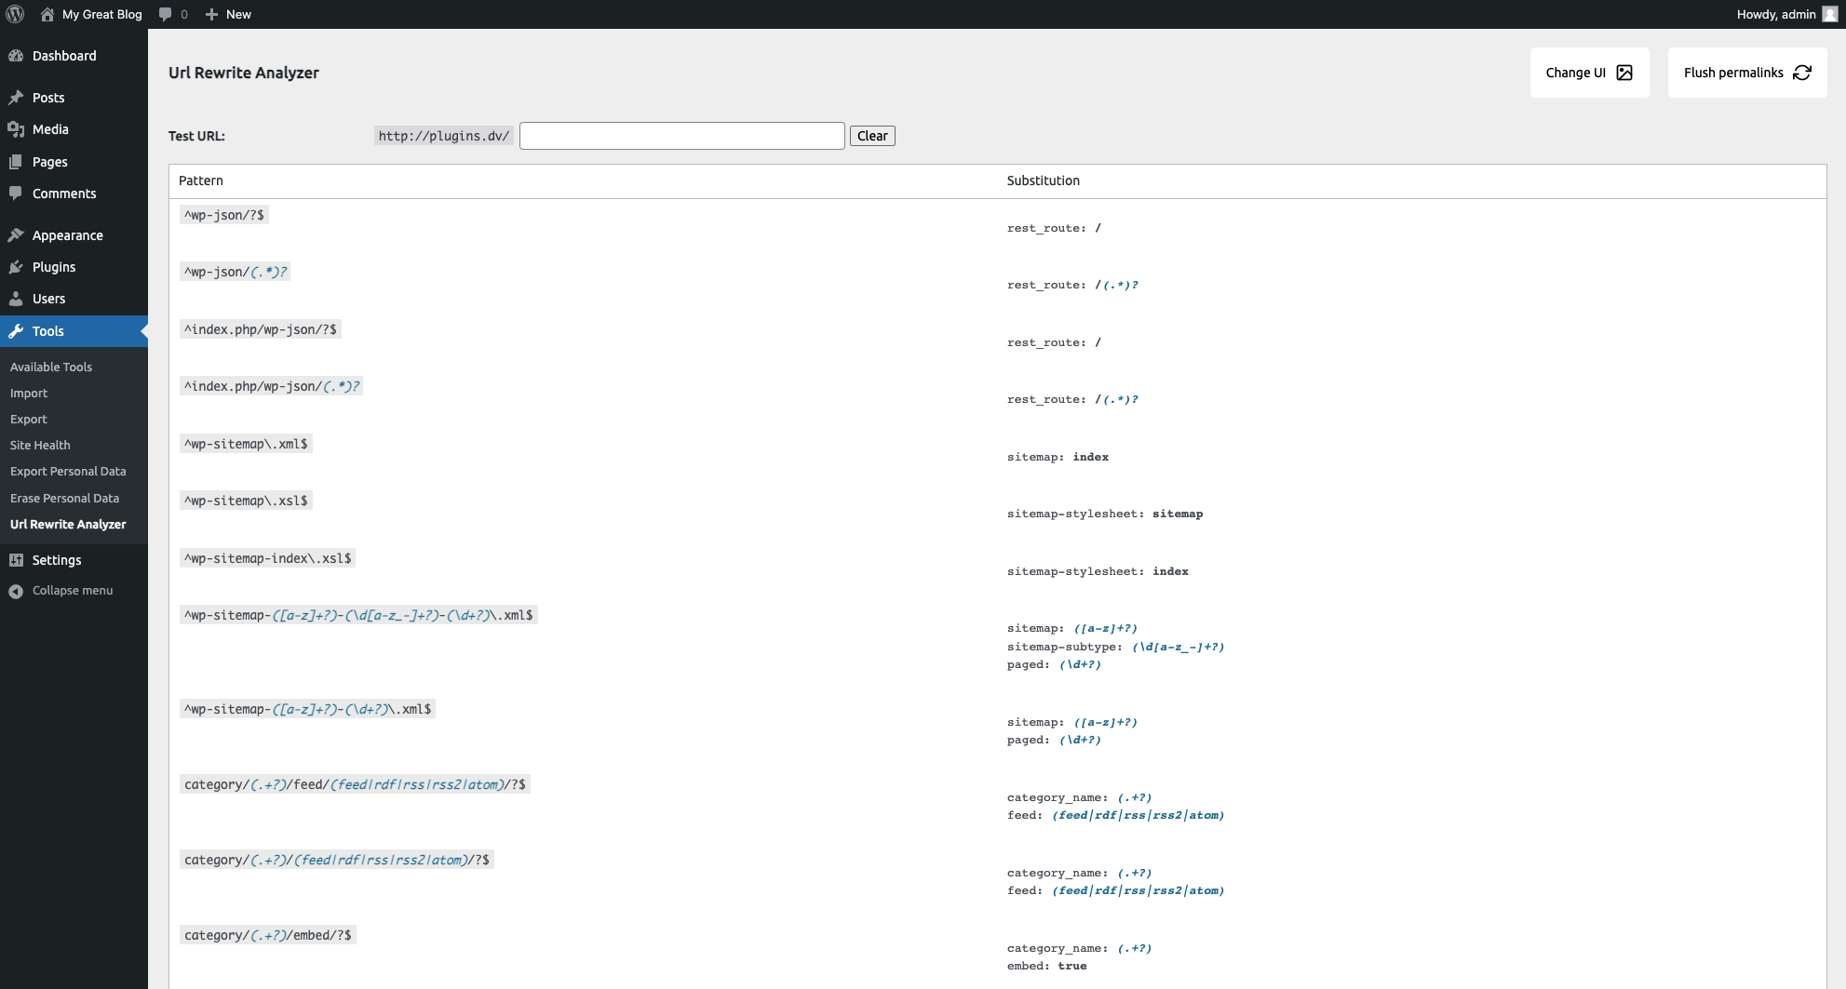Click the embed: true substitution
The height and width of the screenshot is (989, 1846).
pyautogui.click(x=1047, y=966)
